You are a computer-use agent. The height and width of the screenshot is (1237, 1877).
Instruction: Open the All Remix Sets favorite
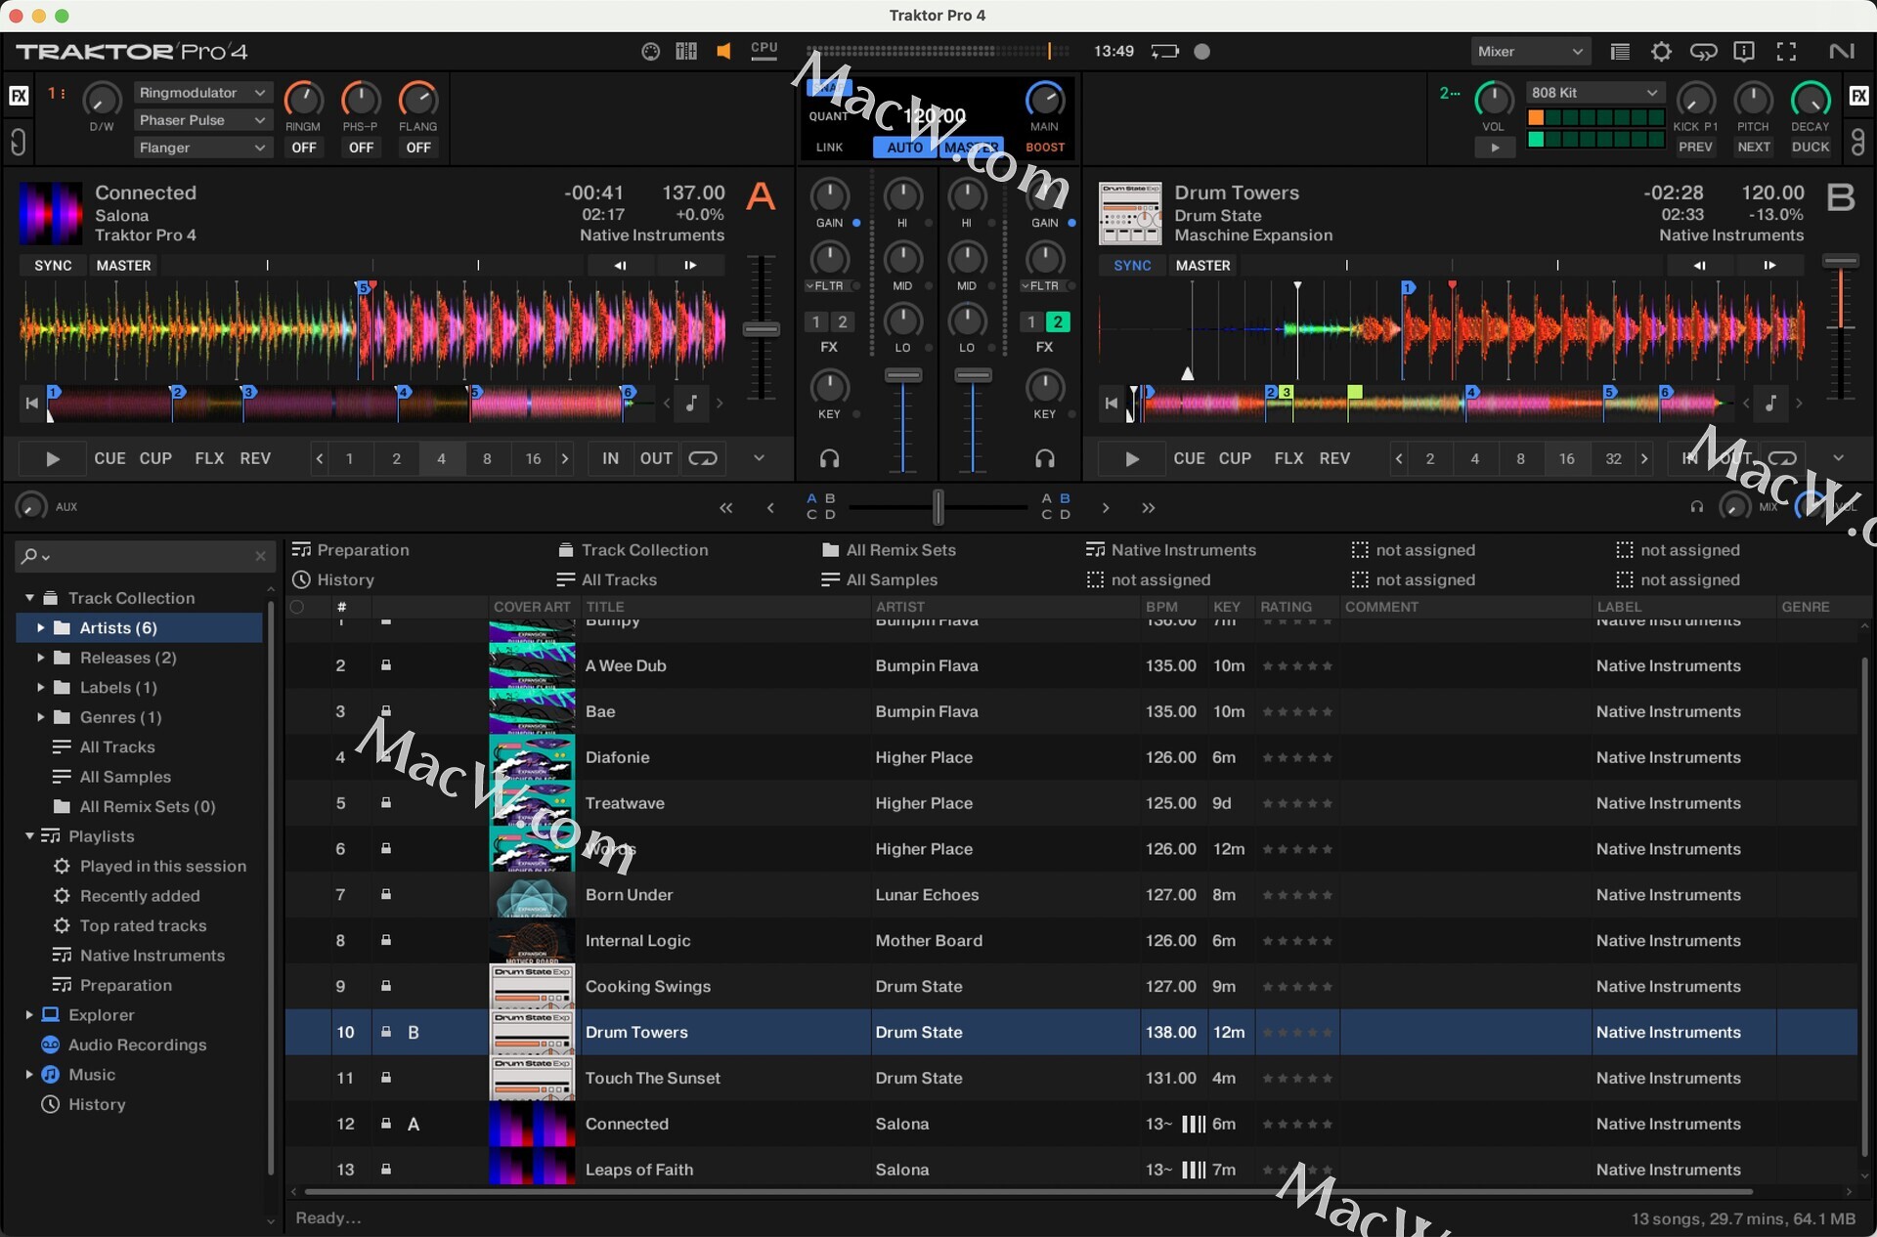(889, 550)
